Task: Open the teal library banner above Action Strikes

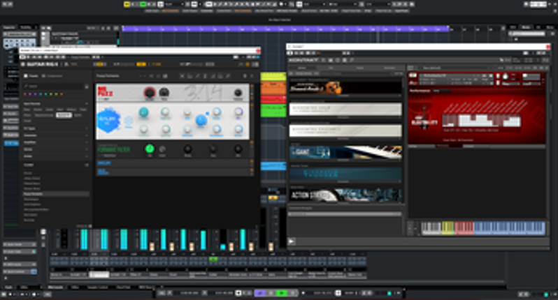Action: [345, 174]
